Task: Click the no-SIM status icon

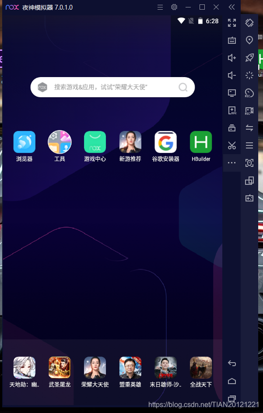Action: (x=191, y=21)
